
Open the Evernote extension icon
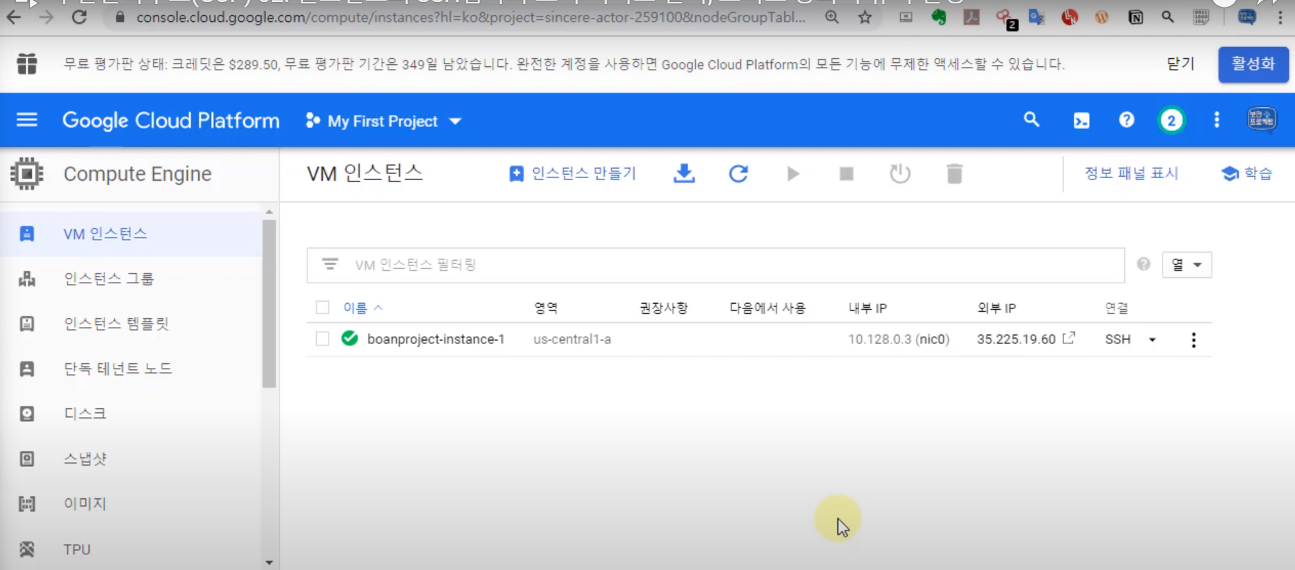tap(938, 17)
